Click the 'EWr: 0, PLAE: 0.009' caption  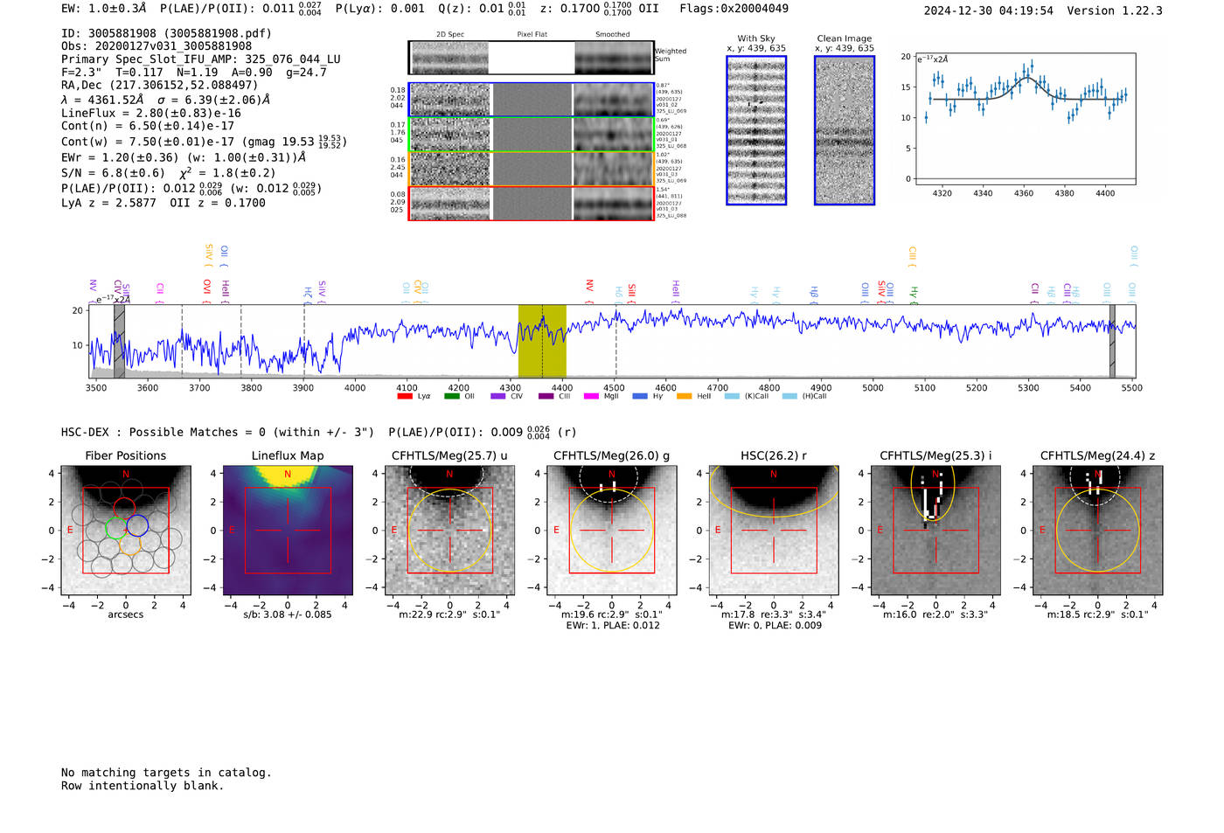(x=774, y=626)
